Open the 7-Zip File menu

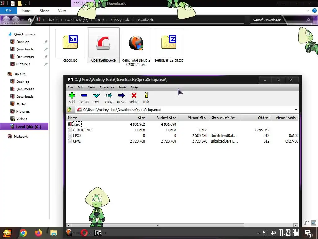click(70, 87)
